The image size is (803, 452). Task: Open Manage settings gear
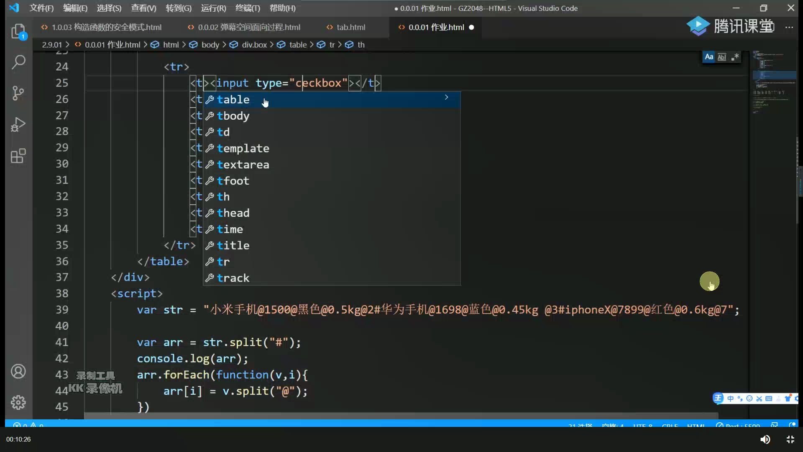pyautogui.click(x=18, y=402)
